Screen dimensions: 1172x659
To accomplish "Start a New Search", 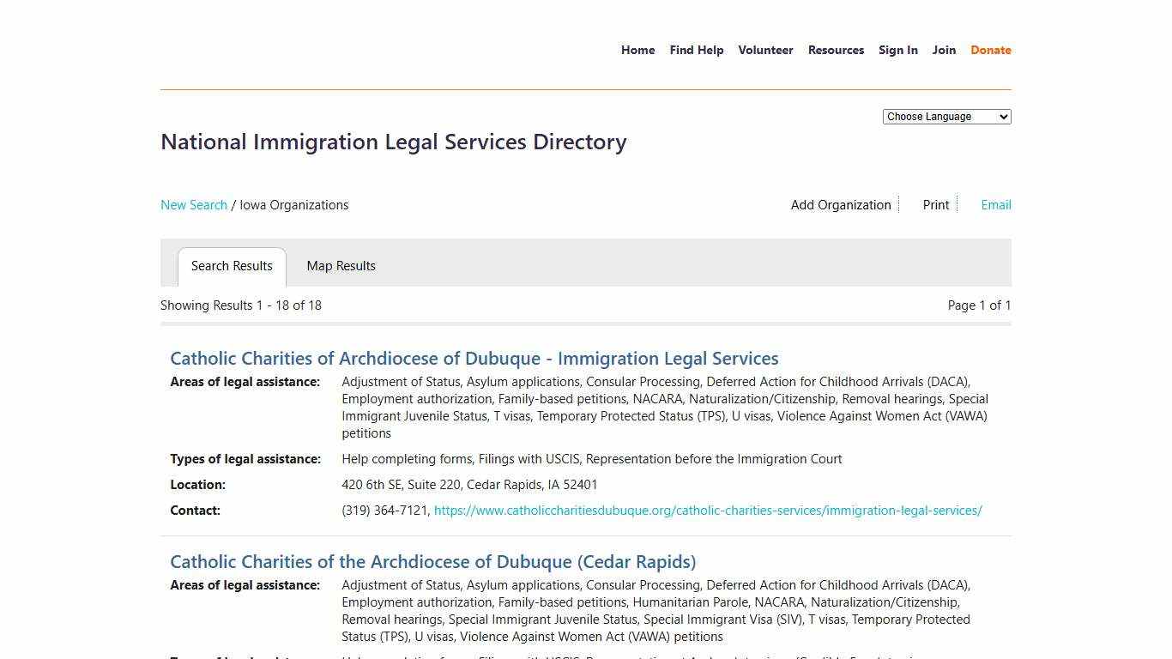I will (x=194, y=205).
